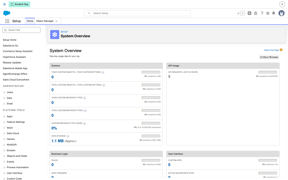
Task: Click the Help for this Page link
Action: pos(271,50)
